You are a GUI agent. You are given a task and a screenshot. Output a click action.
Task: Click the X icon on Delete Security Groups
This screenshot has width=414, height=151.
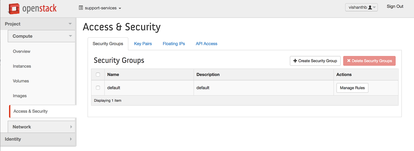coord(349,61)
